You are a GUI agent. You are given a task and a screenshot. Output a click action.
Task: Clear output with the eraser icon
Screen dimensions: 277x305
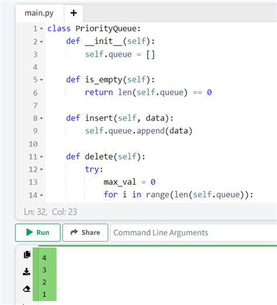(x=27, y=289)
